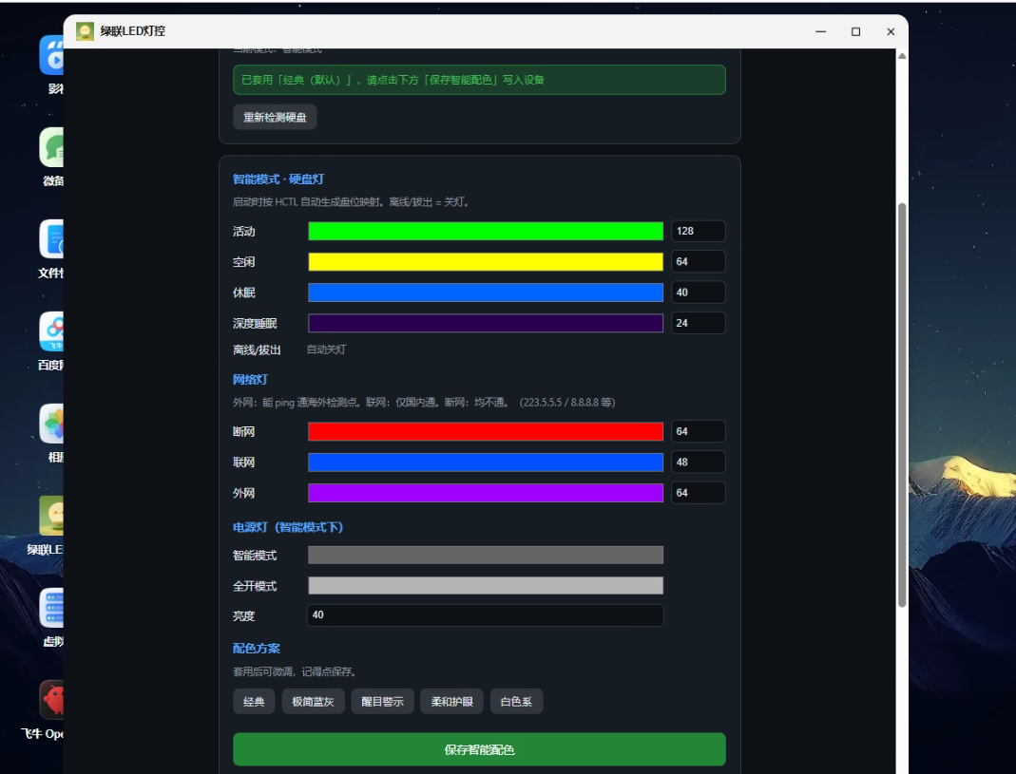The image size is (1016, 774).
Task: Edit the 外网 brightness value field
Action: pyautogui.click(x=699, y=493)
